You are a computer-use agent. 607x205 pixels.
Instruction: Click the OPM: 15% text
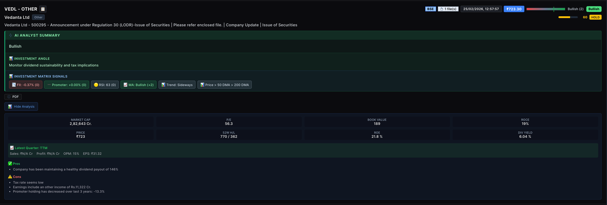point(71,154)
